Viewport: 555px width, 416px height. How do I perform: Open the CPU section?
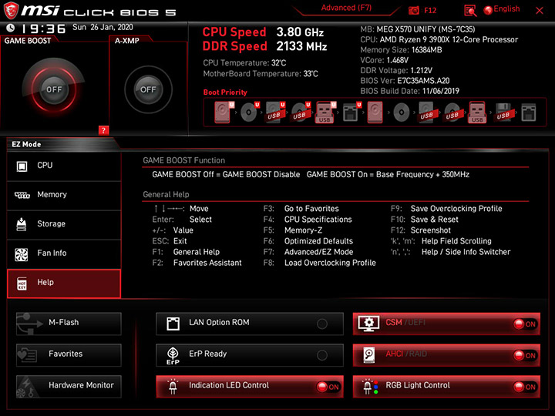click(64, 166)
